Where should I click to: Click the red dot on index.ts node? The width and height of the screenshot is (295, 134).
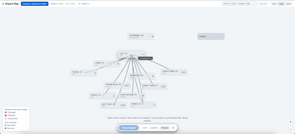[x=118, y=64]
